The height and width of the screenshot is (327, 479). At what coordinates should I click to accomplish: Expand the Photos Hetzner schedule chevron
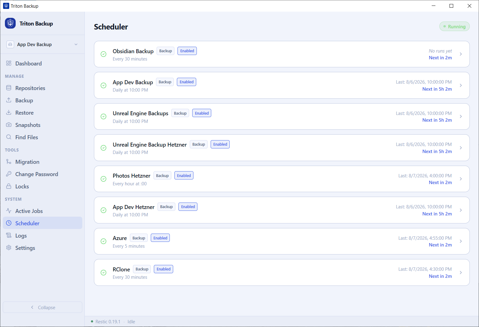pos(461,179)
